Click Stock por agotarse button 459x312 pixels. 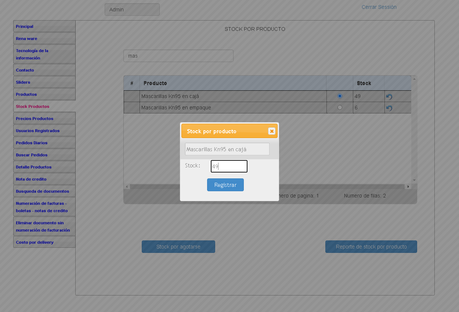pyautogui.click(x=178, y=247)
